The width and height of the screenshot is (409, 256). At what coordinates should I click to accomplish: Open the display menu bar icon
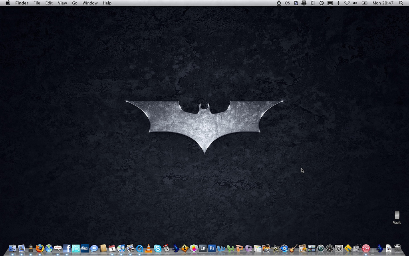click(x=330, y=3)
